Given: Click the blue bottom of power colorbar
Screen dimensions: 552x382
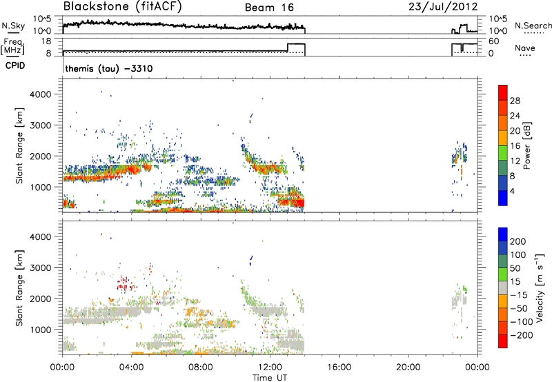Looking at the screenshot, I should 503,198.
